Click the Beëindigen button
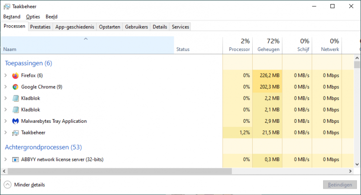This screenshot has width=361, height=195. coord(337,185)
